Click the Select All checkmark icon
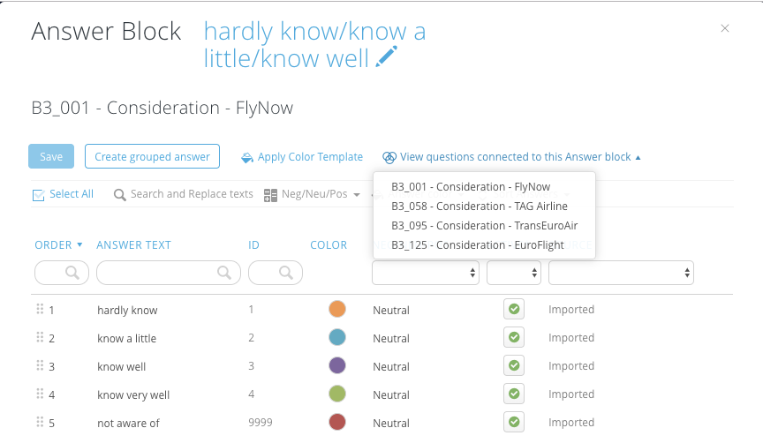The width and height of the screenshot is (763, 443). click(x=39, y=195)
